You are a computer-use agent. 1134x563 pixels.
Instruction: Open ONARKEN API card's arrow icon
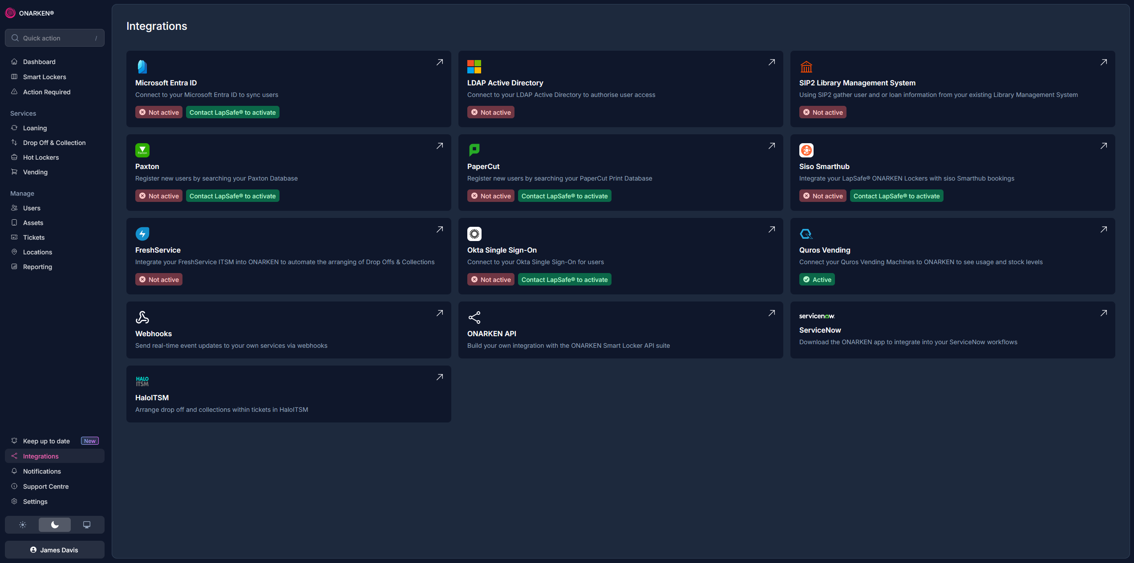(x=772, y=313)
